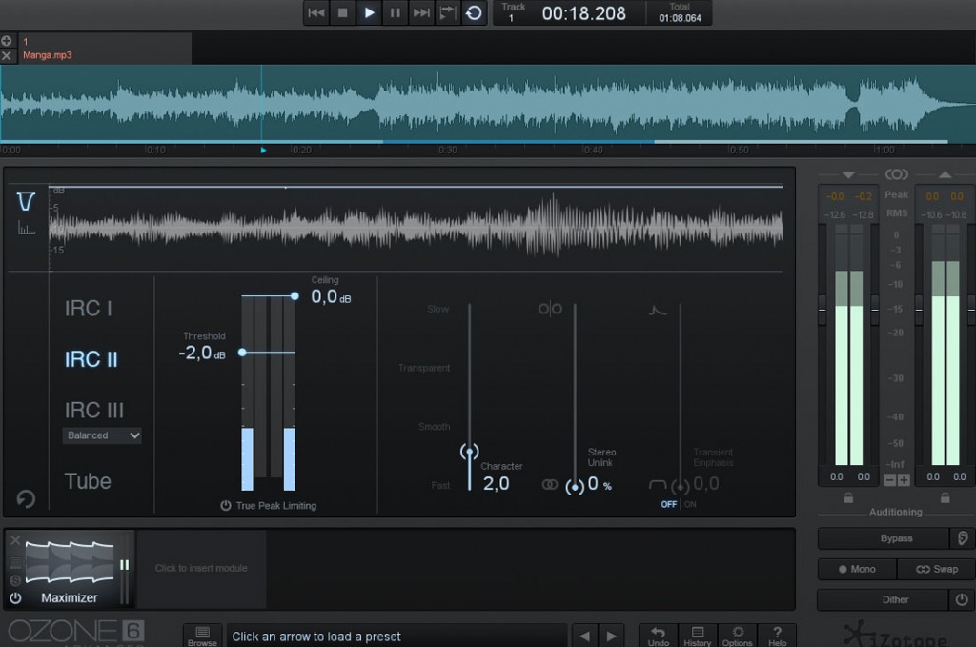This screenshot has height=647, width=976.
Task: Add a new track with the plus icon
Action: click(7, 40)
